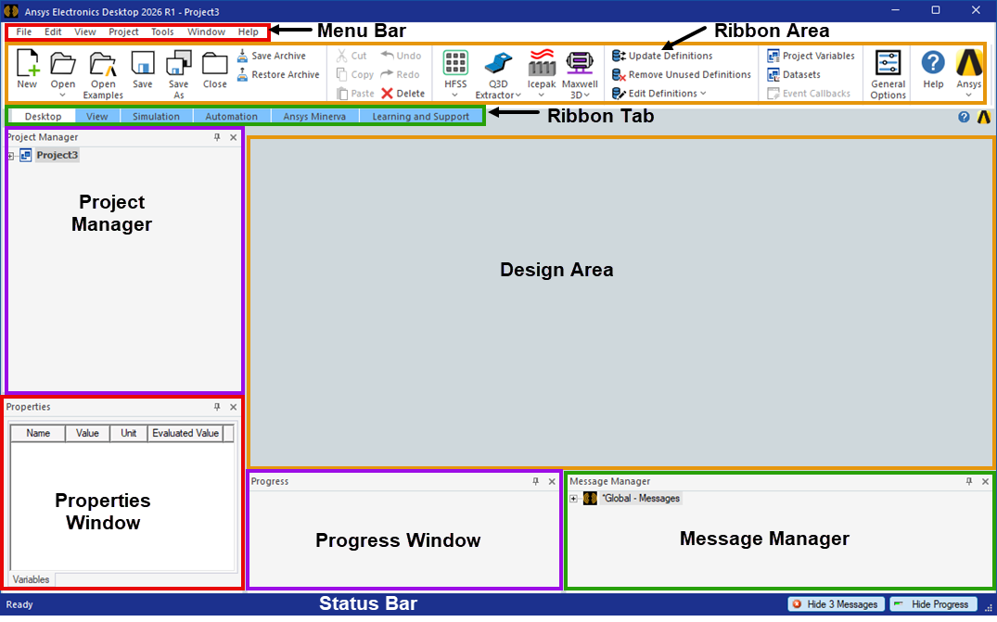Click the Evaluated Value column header

[x=185, y=433]
